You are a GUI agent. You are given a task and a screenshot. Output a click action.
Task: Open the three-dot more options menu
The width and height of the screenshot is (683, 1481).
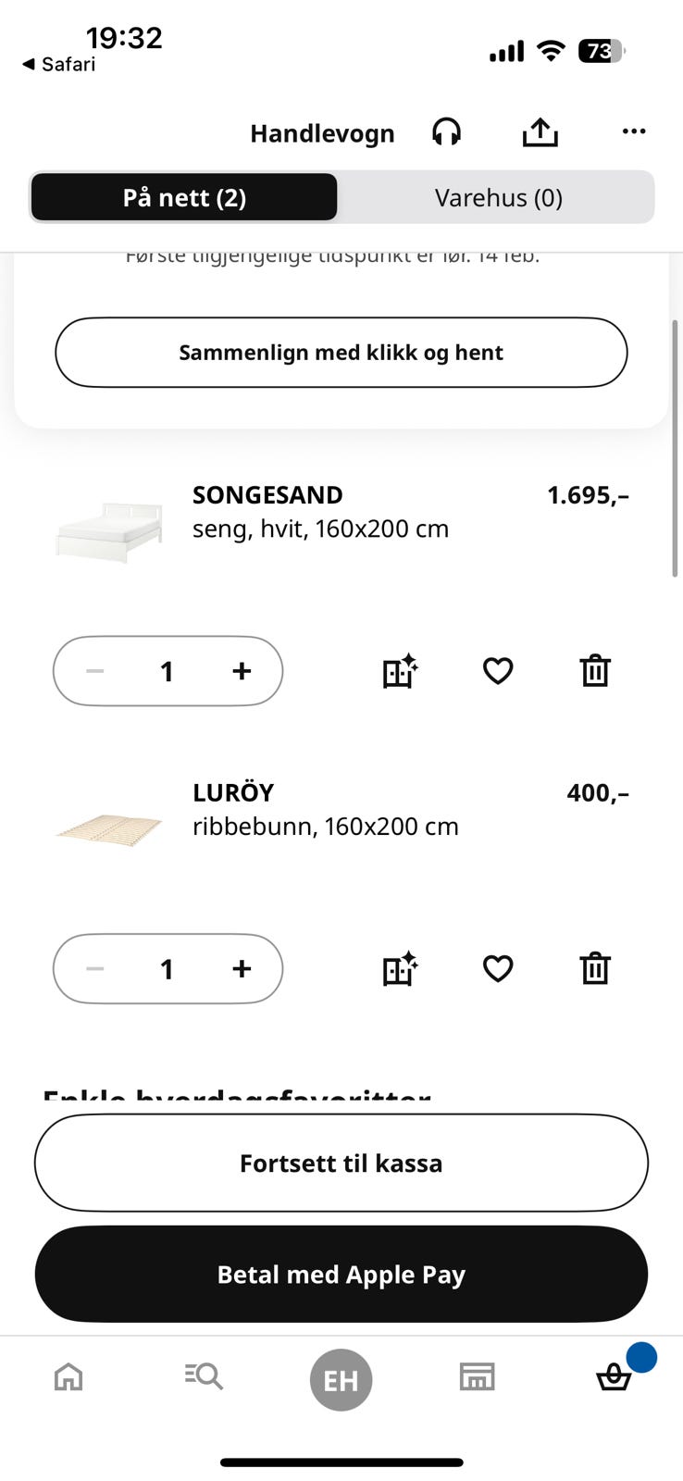[634, 131]
